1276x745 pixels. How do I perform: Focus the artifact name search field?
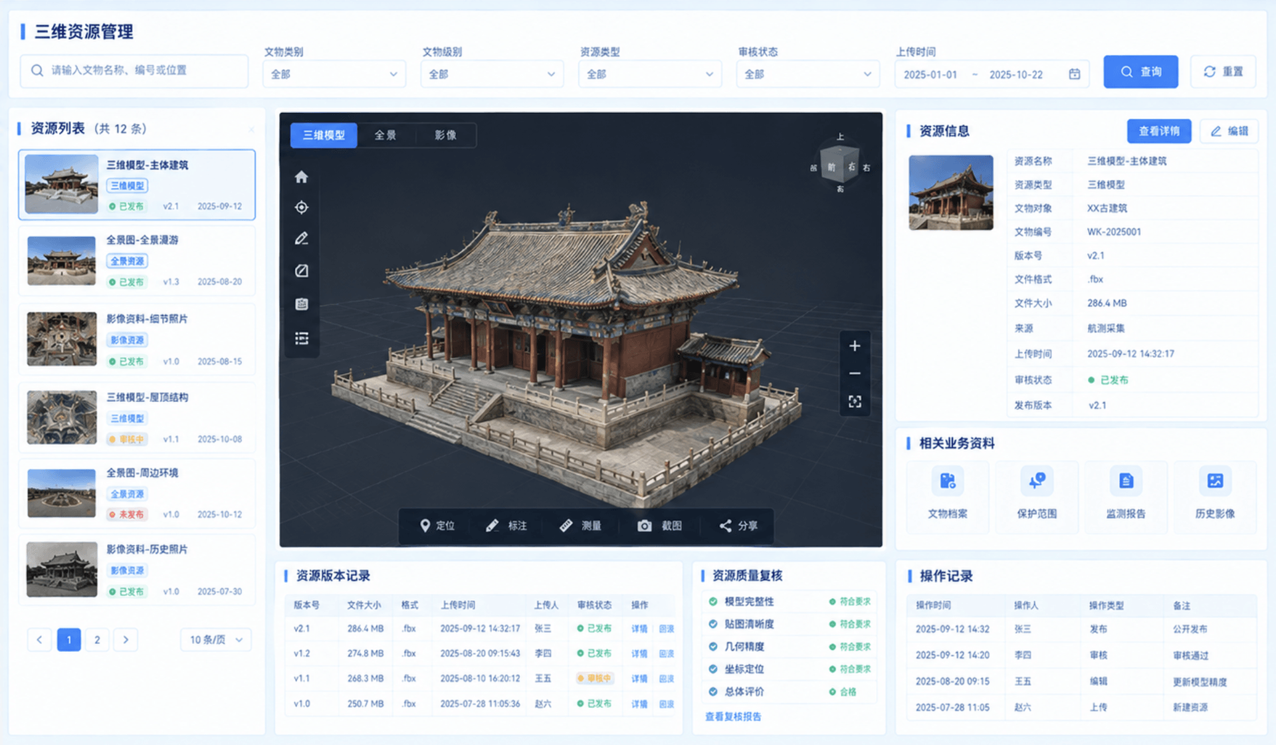coord(134,70)
